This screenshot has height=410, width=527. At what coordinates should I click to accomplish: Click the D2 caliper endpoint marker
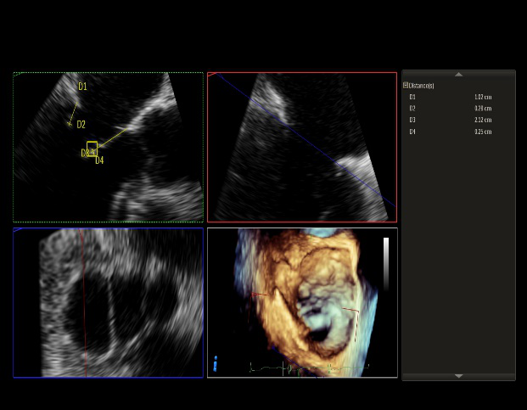click(x=70, y=124)
